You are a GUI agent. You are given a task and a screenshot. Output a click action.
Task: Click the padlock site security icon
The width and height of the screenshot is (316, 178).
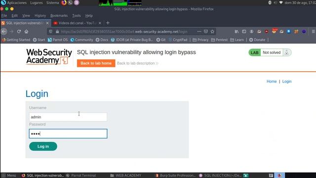pos(57,32)
